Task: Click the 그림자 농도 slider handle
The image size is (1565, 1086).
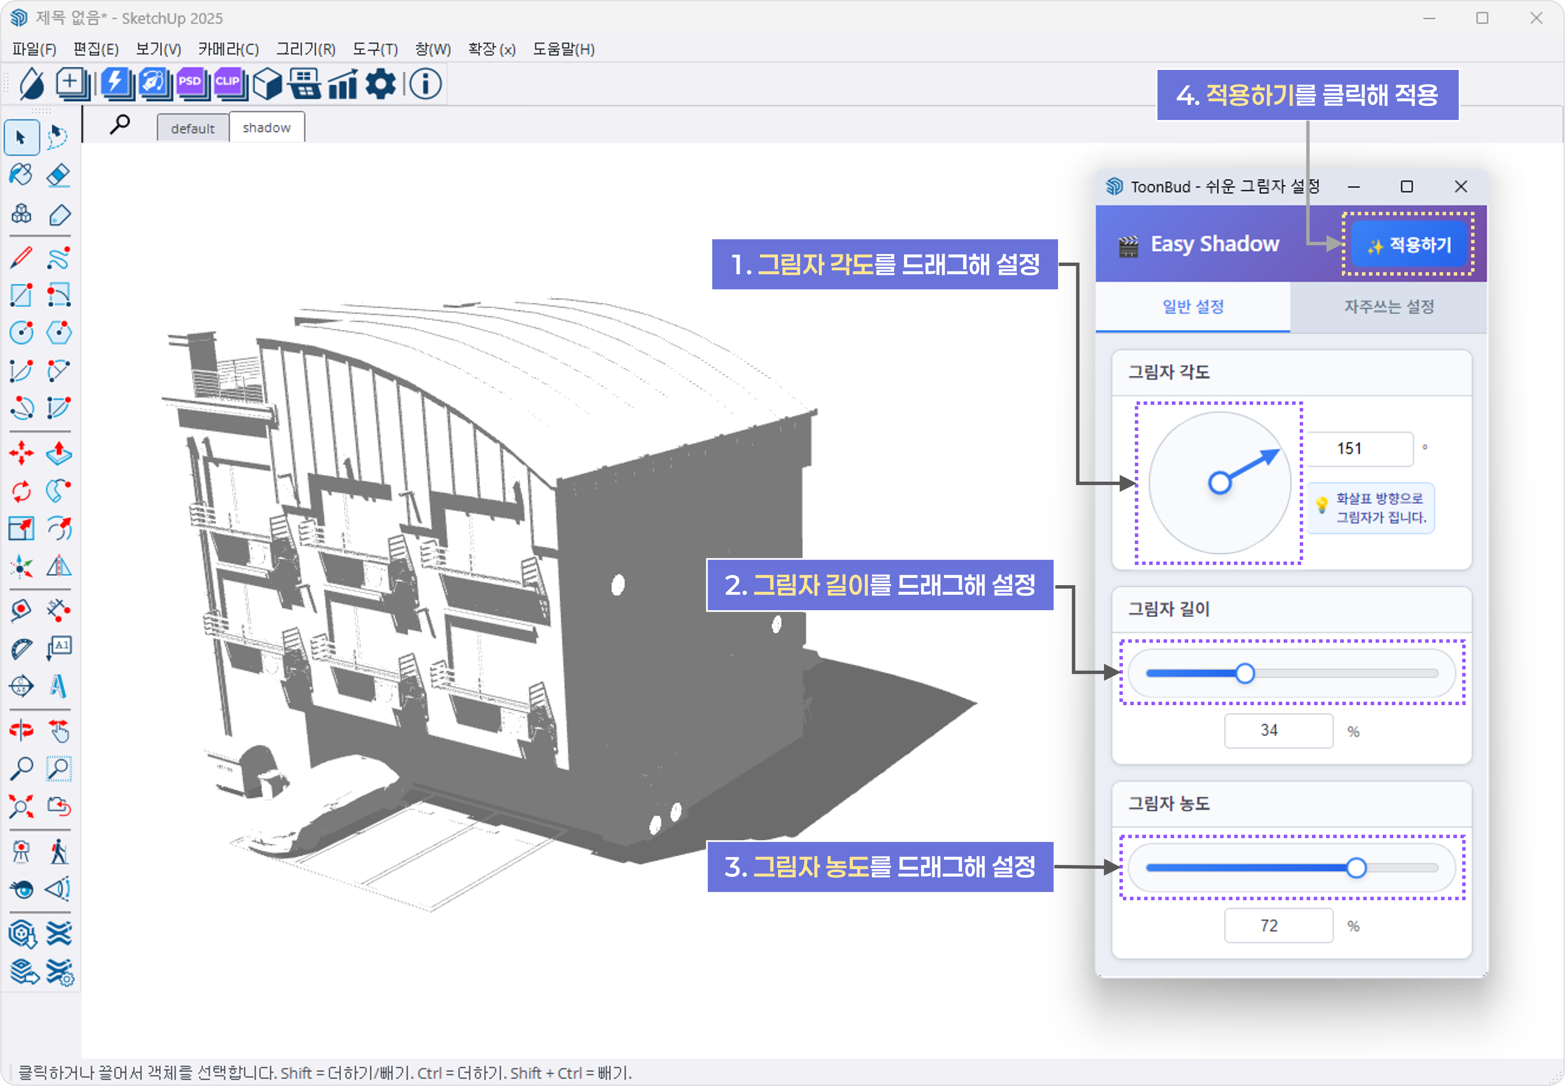Action: pyautogui.click(x=1356, y=868)
